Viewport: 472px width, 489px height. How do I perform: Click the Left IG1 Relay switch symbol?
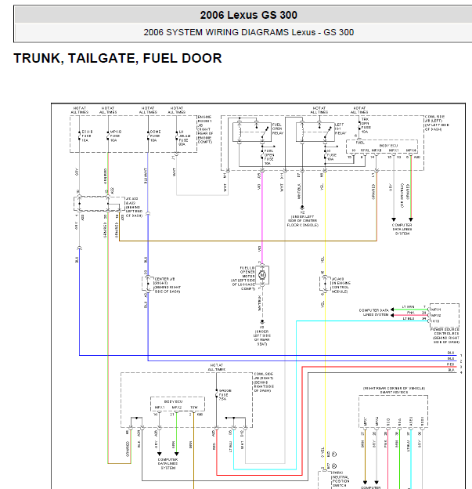click(x=315, y=132)
